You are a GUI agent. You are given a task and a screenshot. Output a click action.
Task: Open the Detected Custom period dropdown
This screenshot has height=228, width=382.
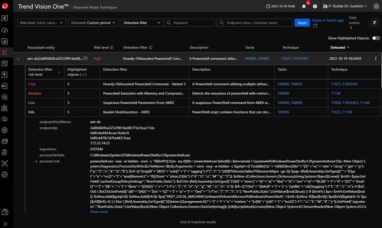[x=93, y=22]
